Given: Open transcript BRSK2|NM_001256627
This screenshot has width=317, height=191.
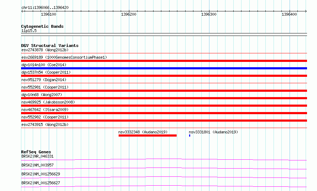Looking at the screenshot, I should coord(41,183).
